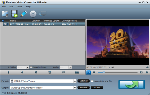
Task: Move item up with the up arrow
Action: 8,72
